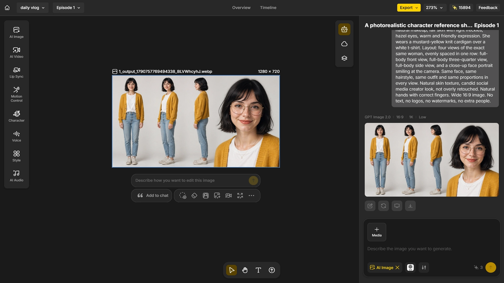This screenshot has height=283, width=504.
Task: Select the Lip Sync tool
Action: [16, 72]
